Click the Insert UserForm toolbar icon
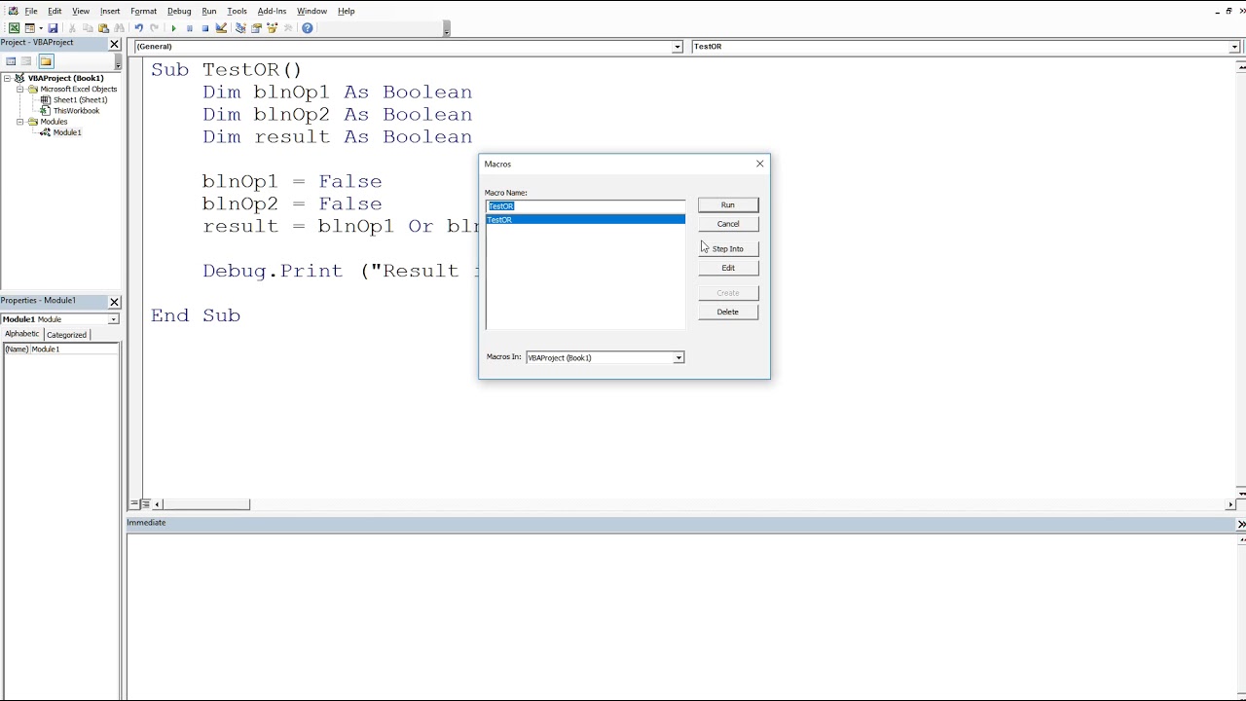The image size is (1246, 701). (x=30, y=28)
